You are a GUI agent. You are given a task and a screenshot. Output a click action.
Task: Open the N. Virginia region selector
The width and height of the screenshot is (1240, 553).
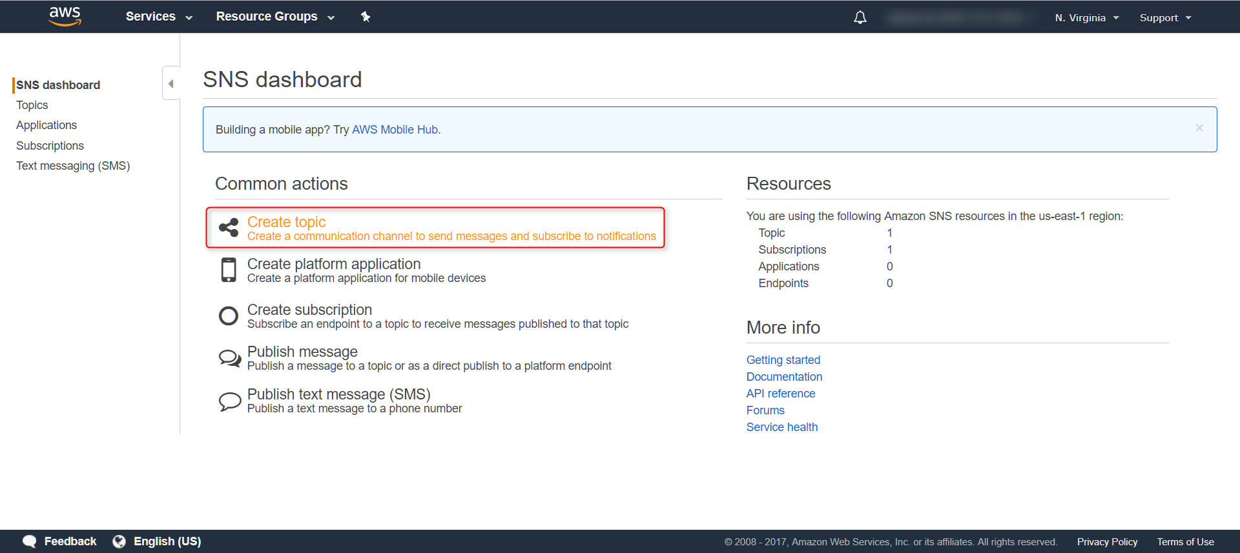(1087, 17)
